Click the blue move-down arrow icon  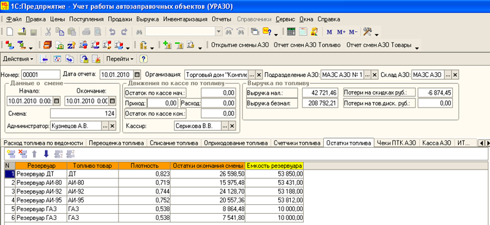(x=46, y=153)
